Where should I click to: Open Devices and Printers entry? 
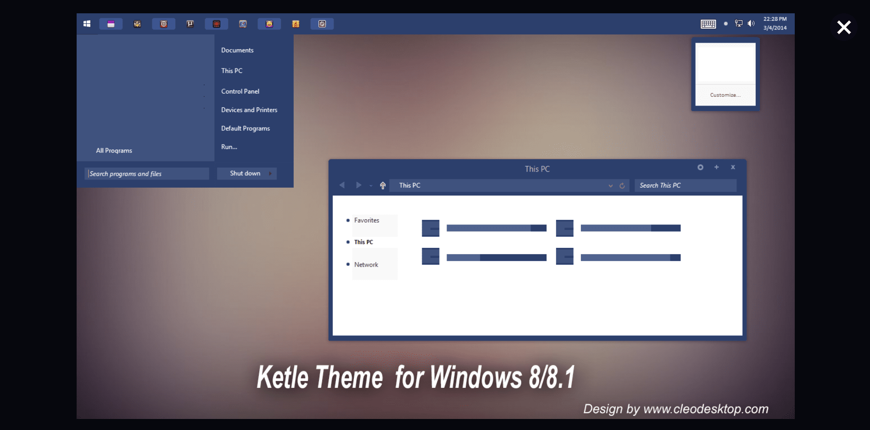coord(249,110)
